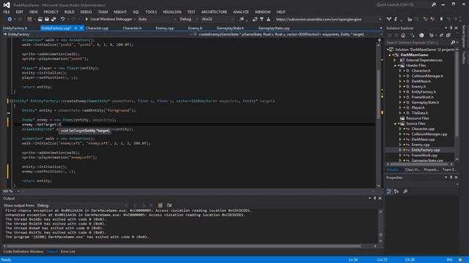Click the Alphabetical sort icon in Properties panel

coord(396,191)
